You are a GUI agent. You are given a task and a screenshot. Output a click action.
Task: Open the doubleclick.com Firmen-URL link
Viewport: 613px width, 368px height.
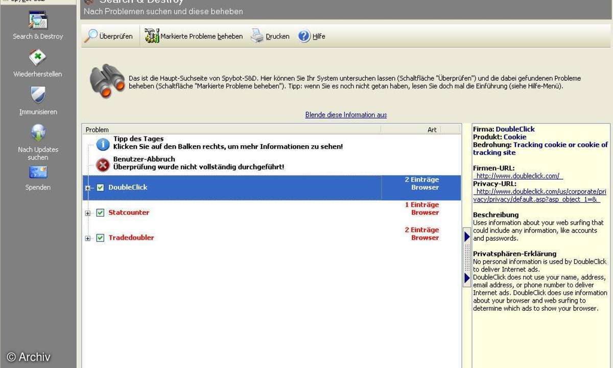519,176
